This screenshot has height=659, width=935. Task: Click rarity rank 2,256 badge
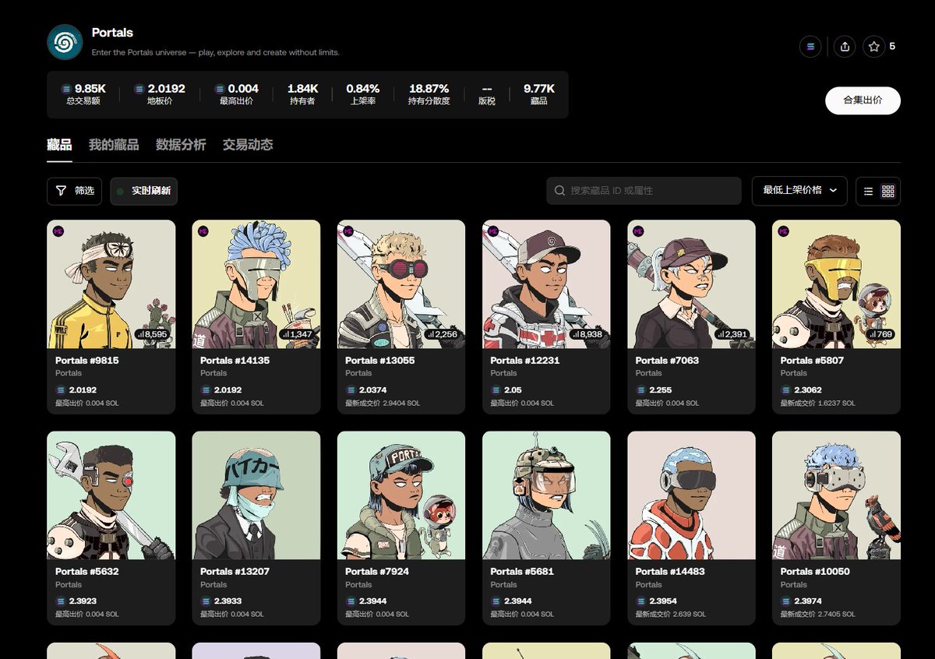[x=442, y=334]
